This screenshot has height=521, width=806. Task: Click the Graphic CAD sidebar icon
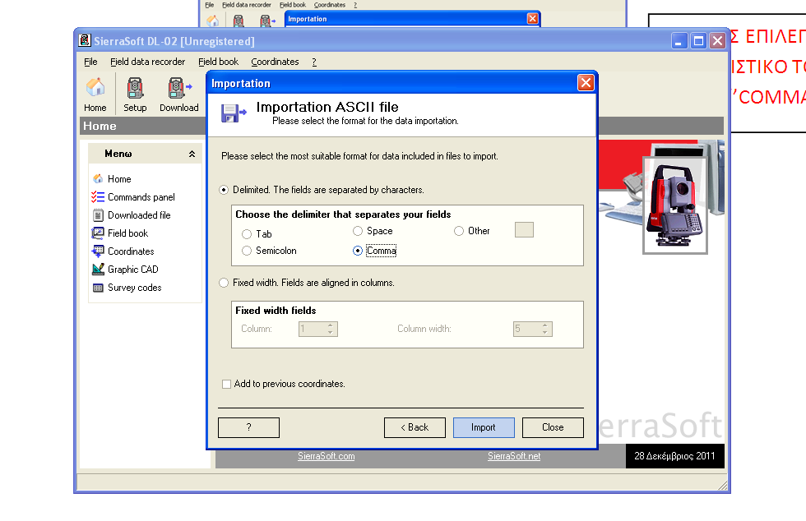click(98, 270)
